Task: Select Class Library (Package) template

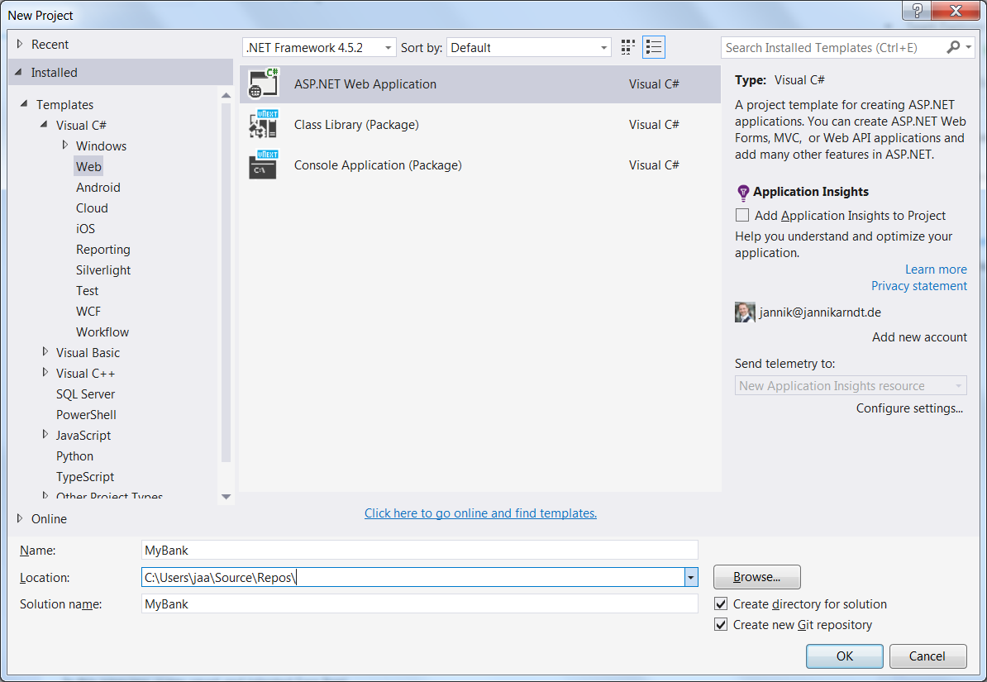Action: click(x=480, y=125)
